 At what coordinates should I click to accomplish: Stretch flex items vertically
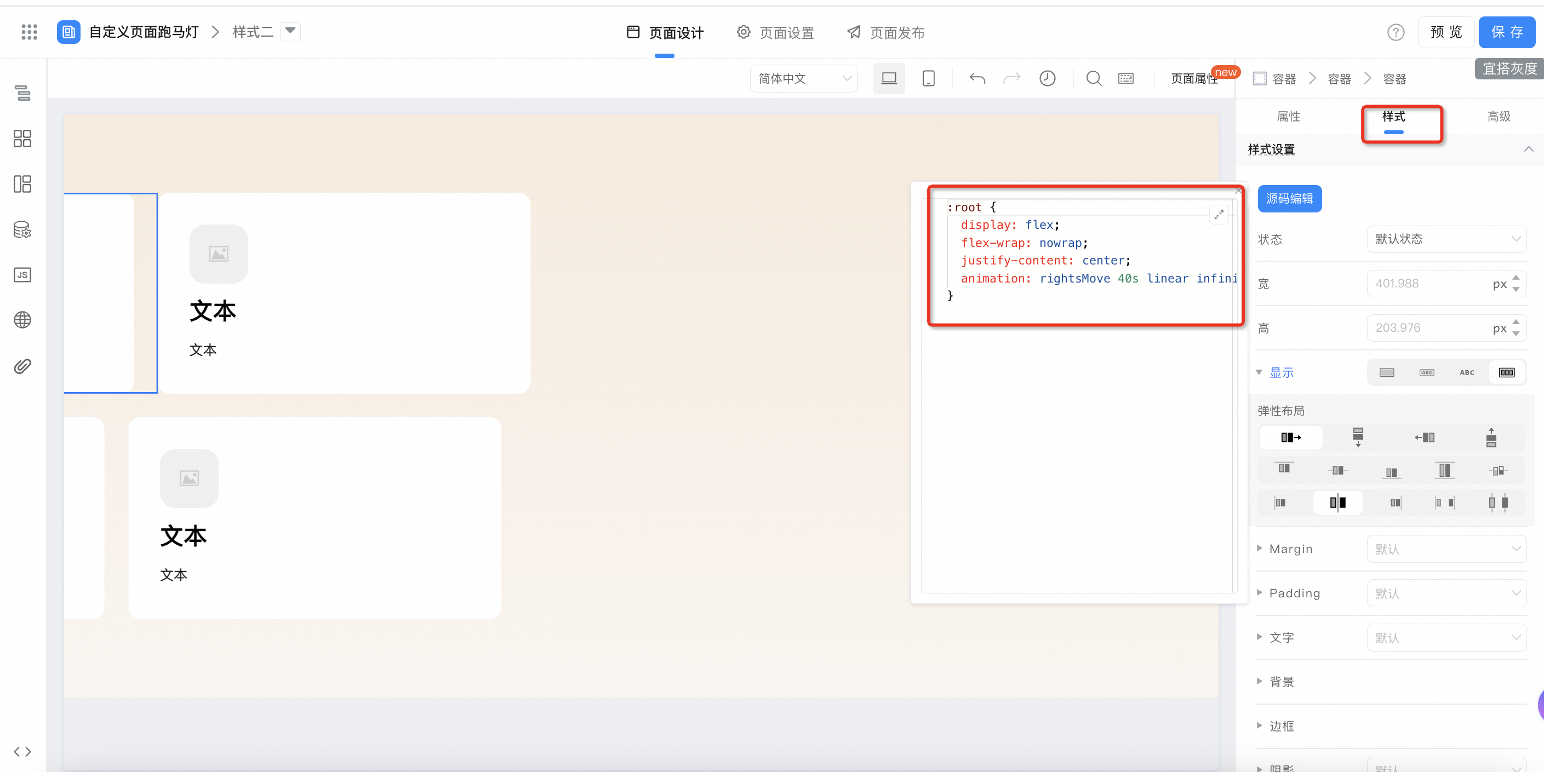(1444, 470)
